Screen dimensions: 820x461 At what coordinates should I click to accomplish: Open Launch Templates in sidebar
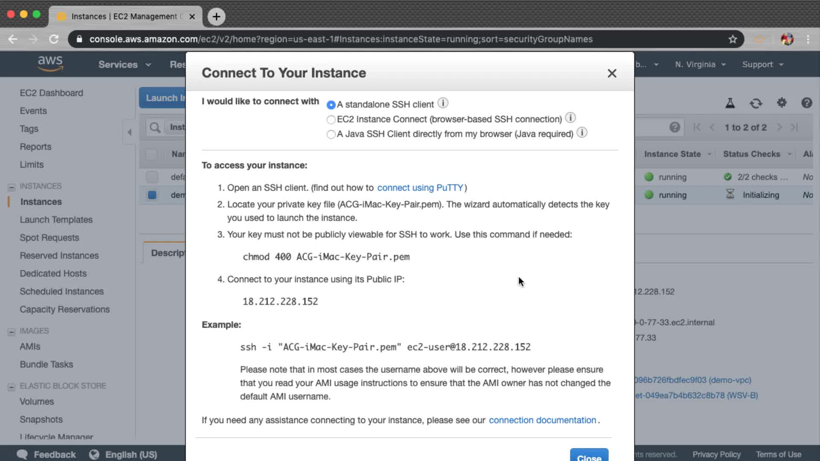pyautogui.click(x=56, y=220)
